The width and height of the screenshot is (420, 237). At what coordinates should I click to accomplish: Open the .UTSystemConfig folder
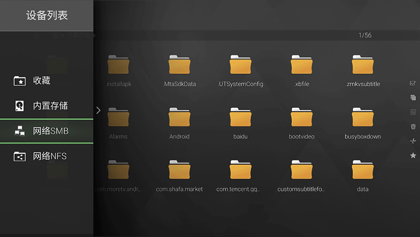point(240,71)
